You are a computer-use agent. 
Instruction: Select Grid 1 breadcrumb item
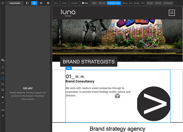coord(64,3)
